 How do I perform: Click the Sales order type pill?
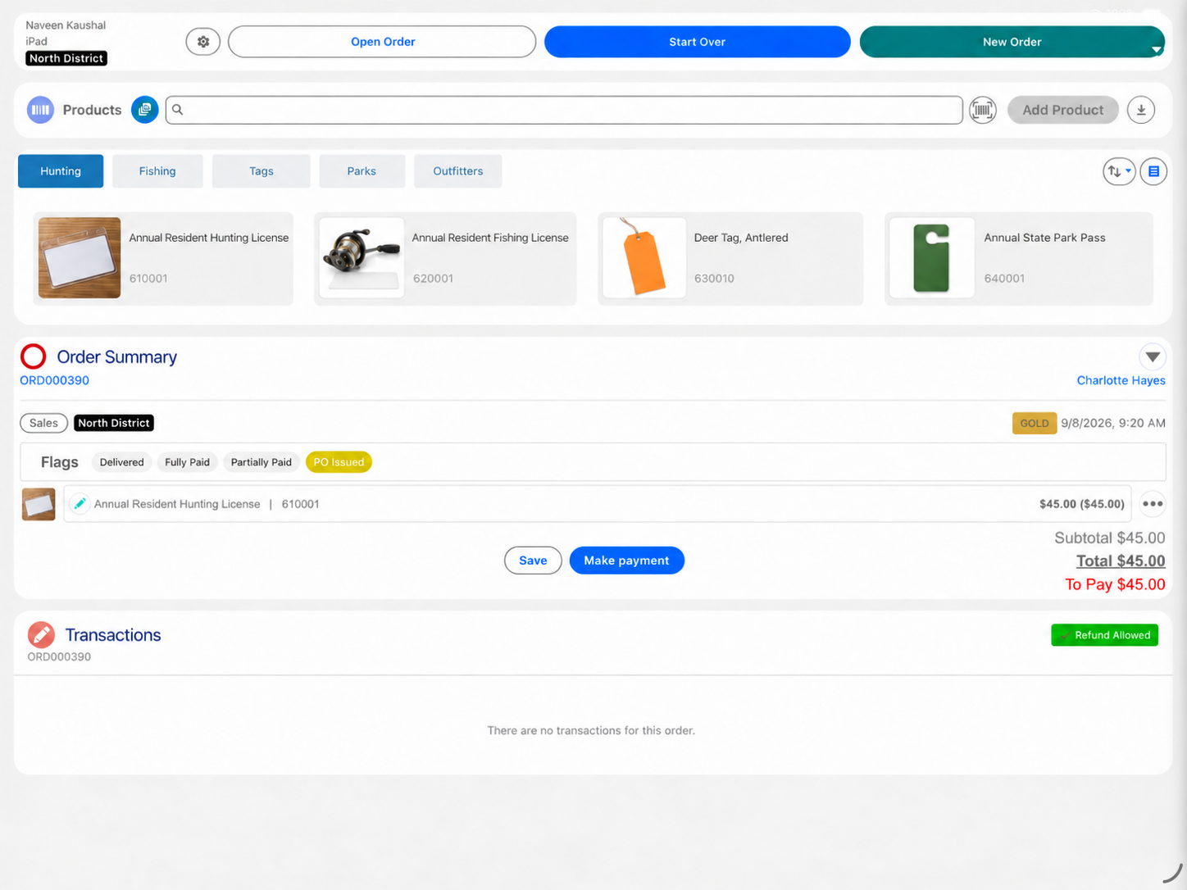43,423
